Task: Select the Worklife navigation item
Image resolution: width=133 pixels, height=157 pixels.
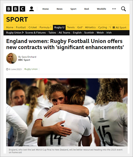Action: [102, 9]
